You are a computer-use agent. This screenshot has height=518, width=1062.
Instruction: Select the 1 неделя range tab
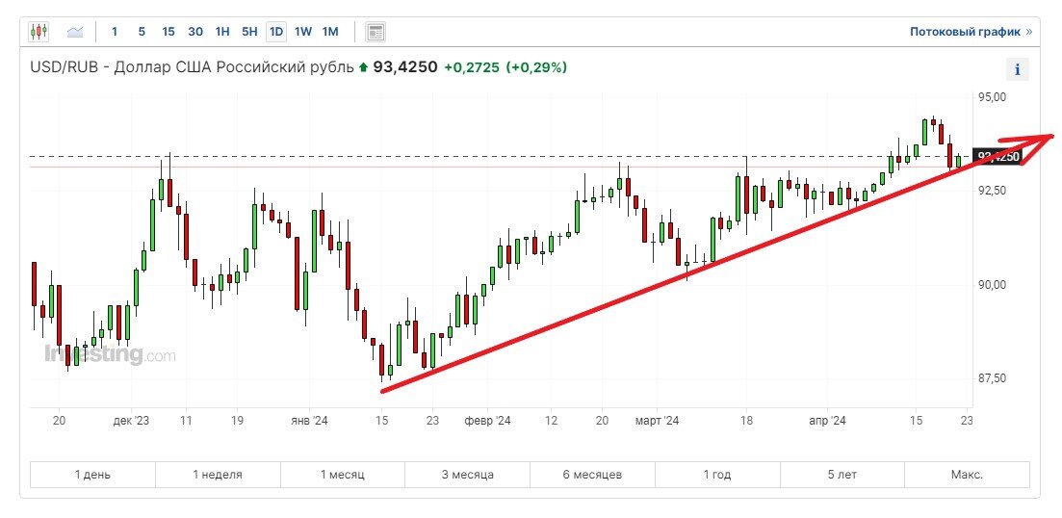218,475
